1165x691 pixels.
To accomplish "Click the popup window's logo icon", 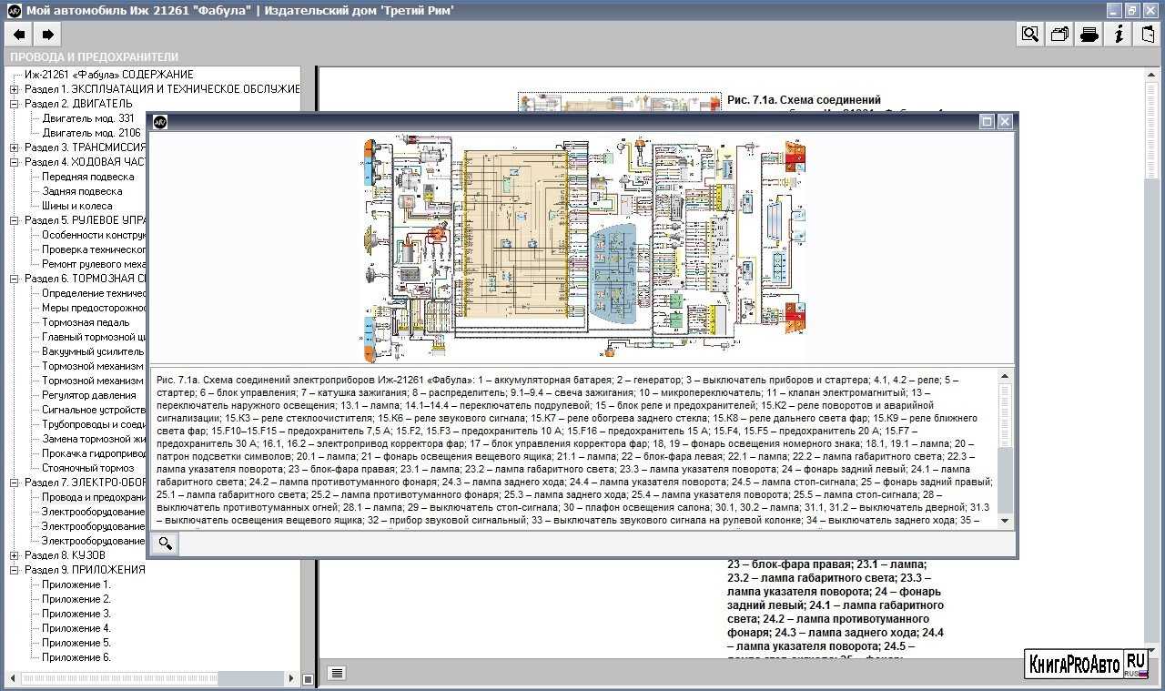I will (x=160, y=122).
